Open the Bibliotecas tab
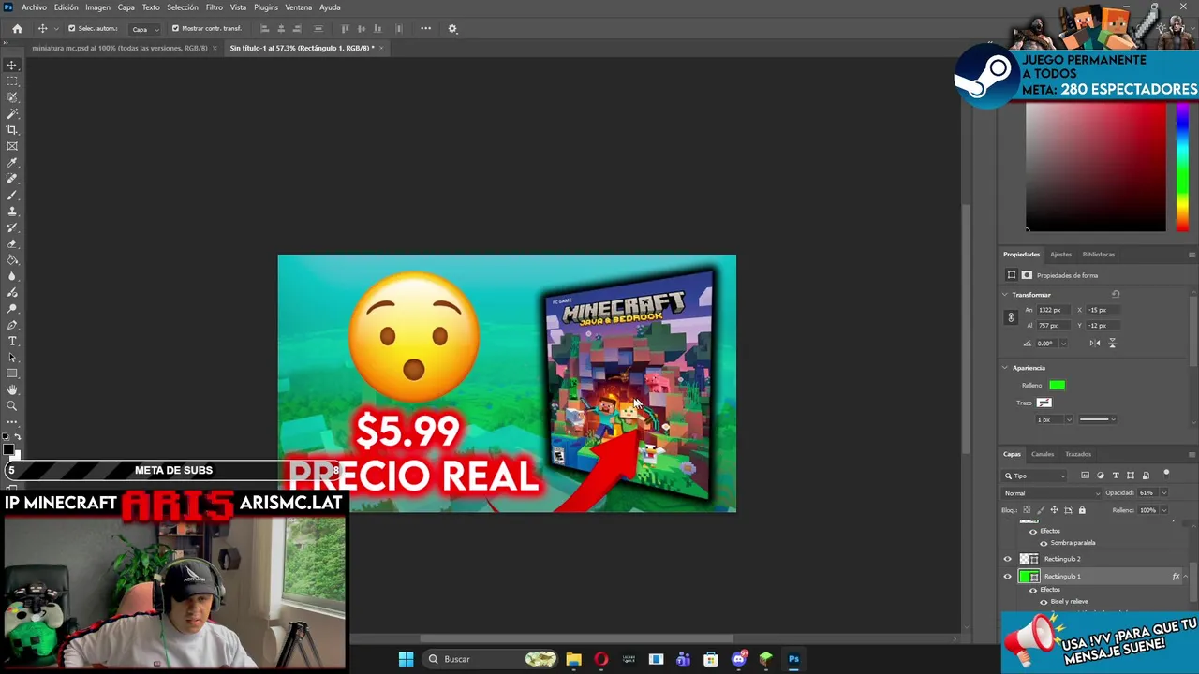 pos(1099,255)
